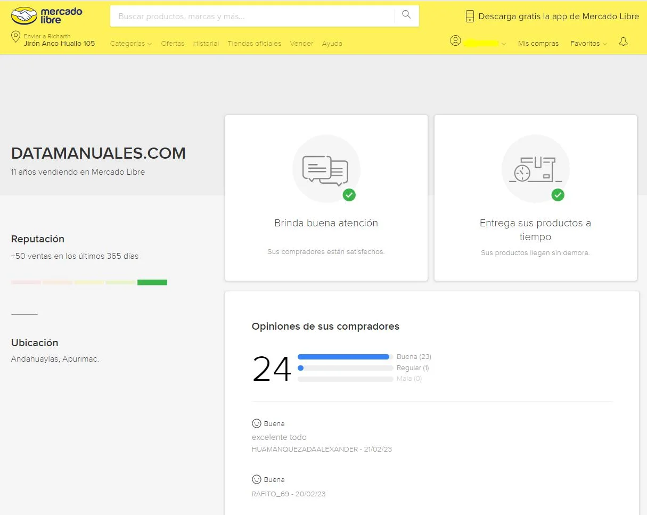Click the phone app download icon
Screen dimensions: 647x515
tap(470, 17)
